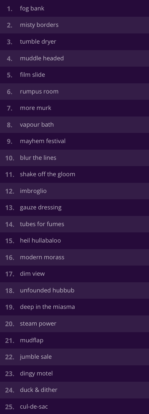Image resolution: width=149 pixels, height=414 pixels.
Task: Play "heil hullabaloo" track
Action: [74, 240]
